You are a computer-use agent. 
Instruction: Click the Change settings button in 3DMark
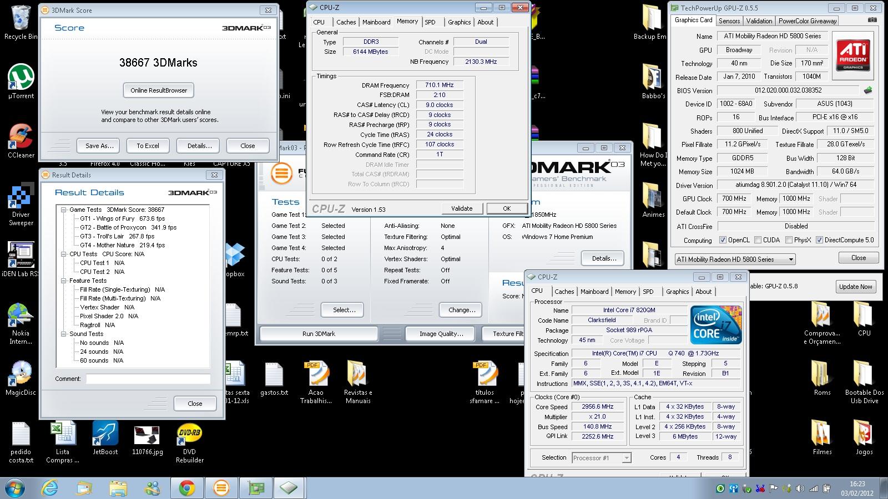462,310
